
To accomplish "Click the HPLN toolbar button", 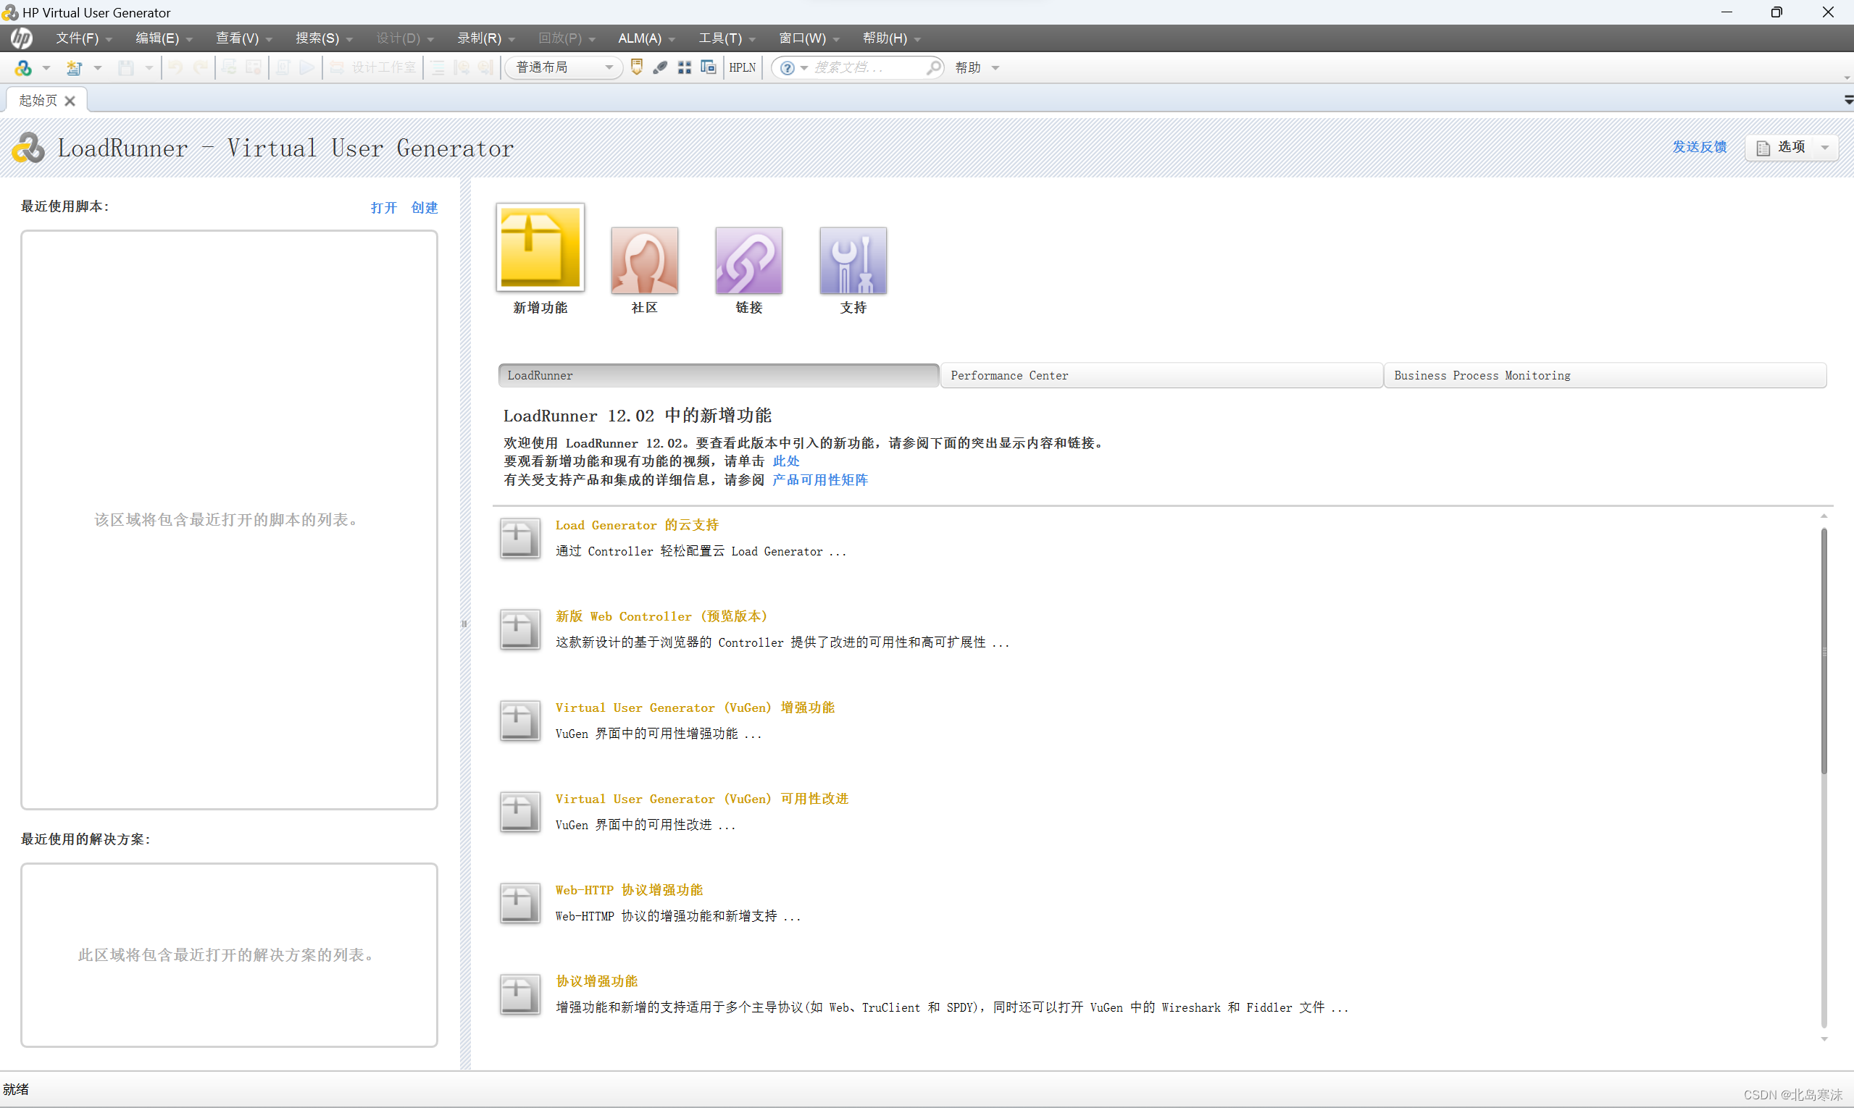I will 742,67.
